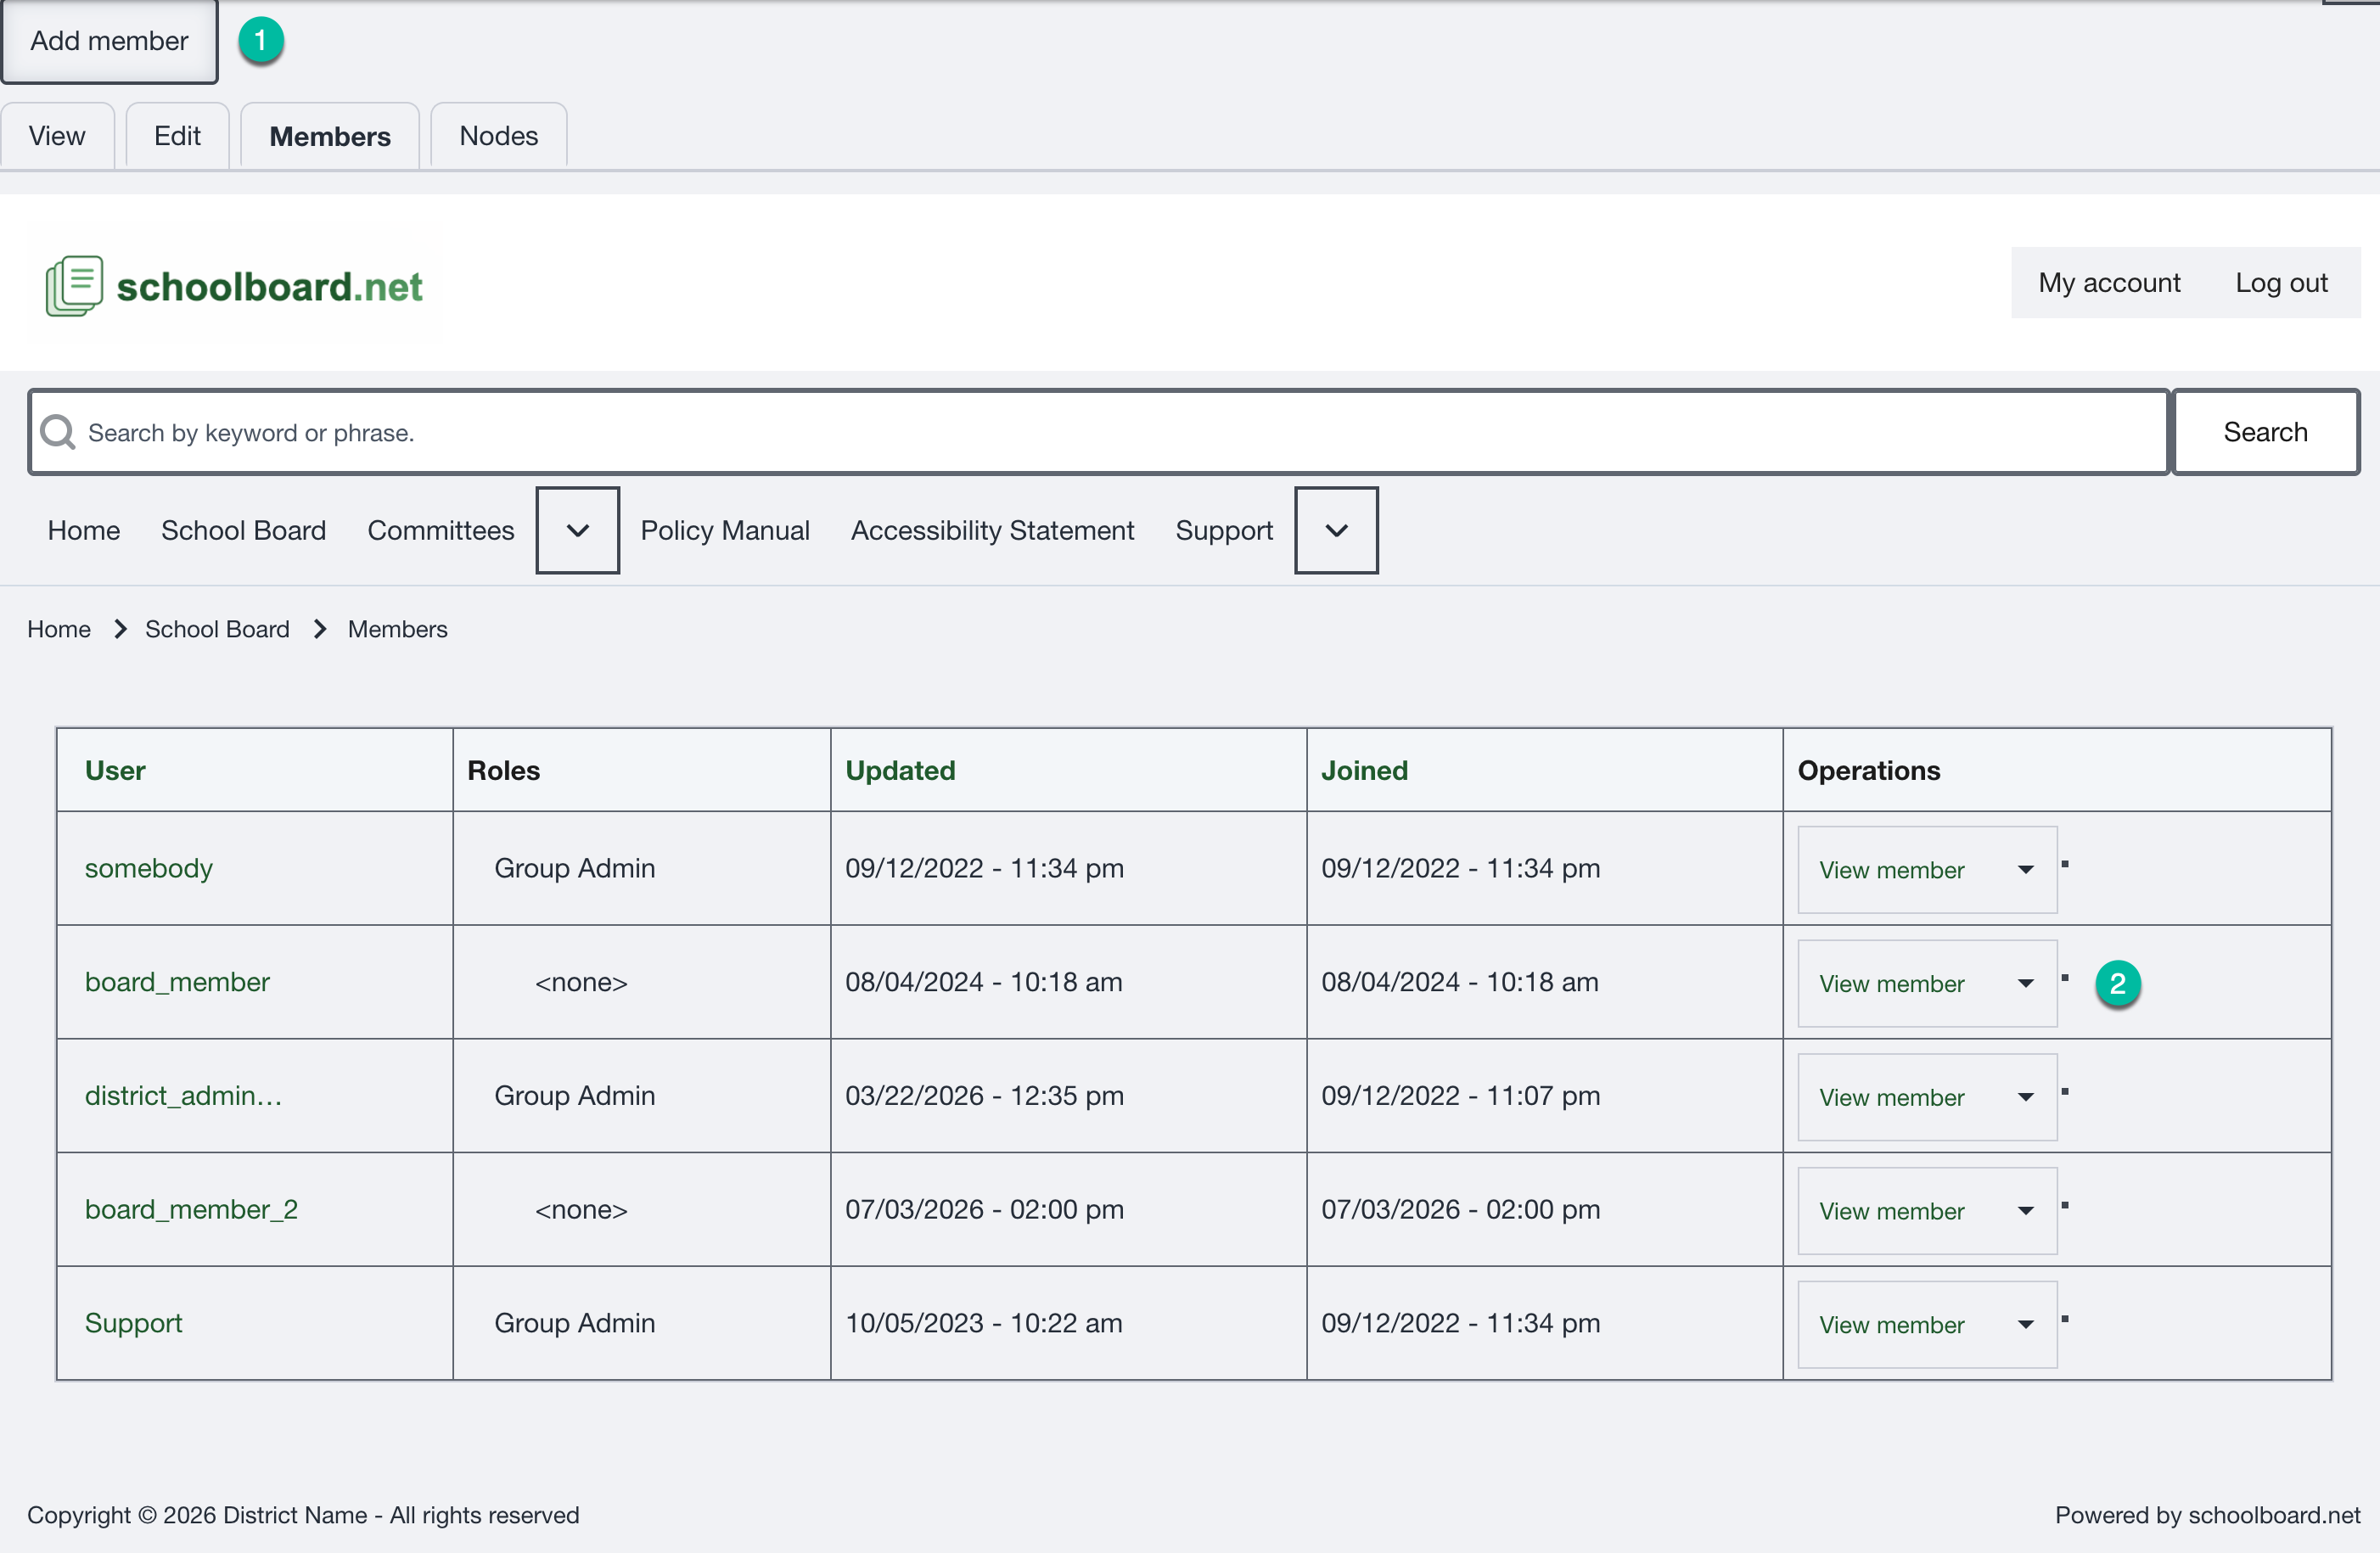
Task: Switch to the View tab
Action: click(x=57, y=136)
